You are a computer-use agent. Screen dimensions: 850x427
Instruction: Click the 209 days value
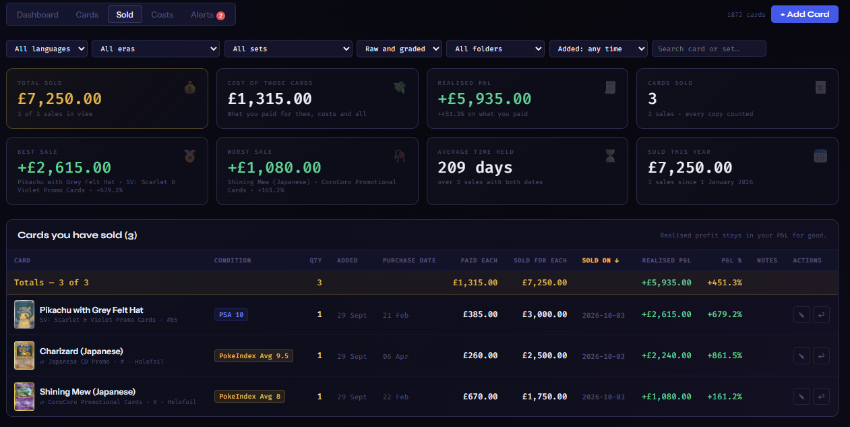tap(475, 167)
